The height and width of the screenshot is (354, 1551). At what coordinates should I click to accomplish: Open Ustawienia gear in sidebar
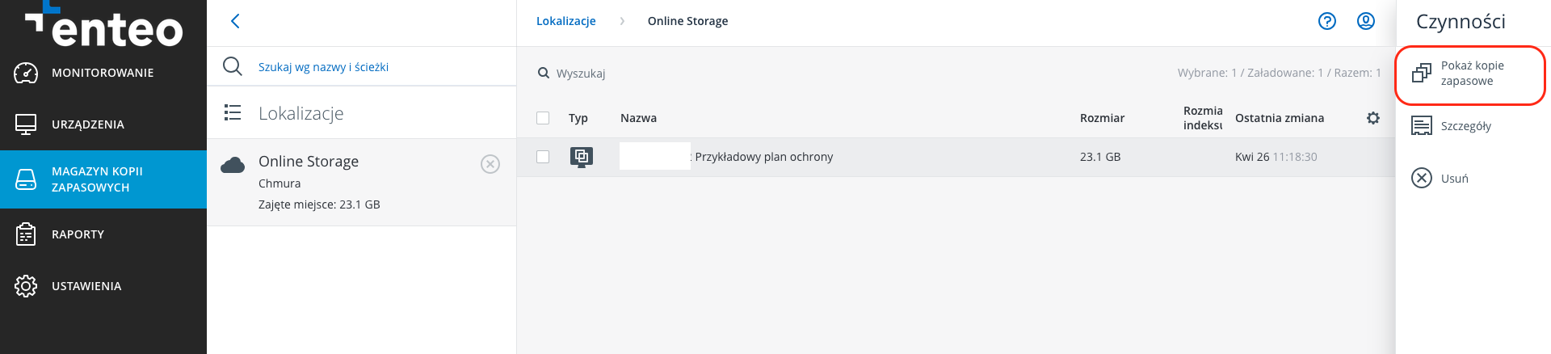(26, 286)
